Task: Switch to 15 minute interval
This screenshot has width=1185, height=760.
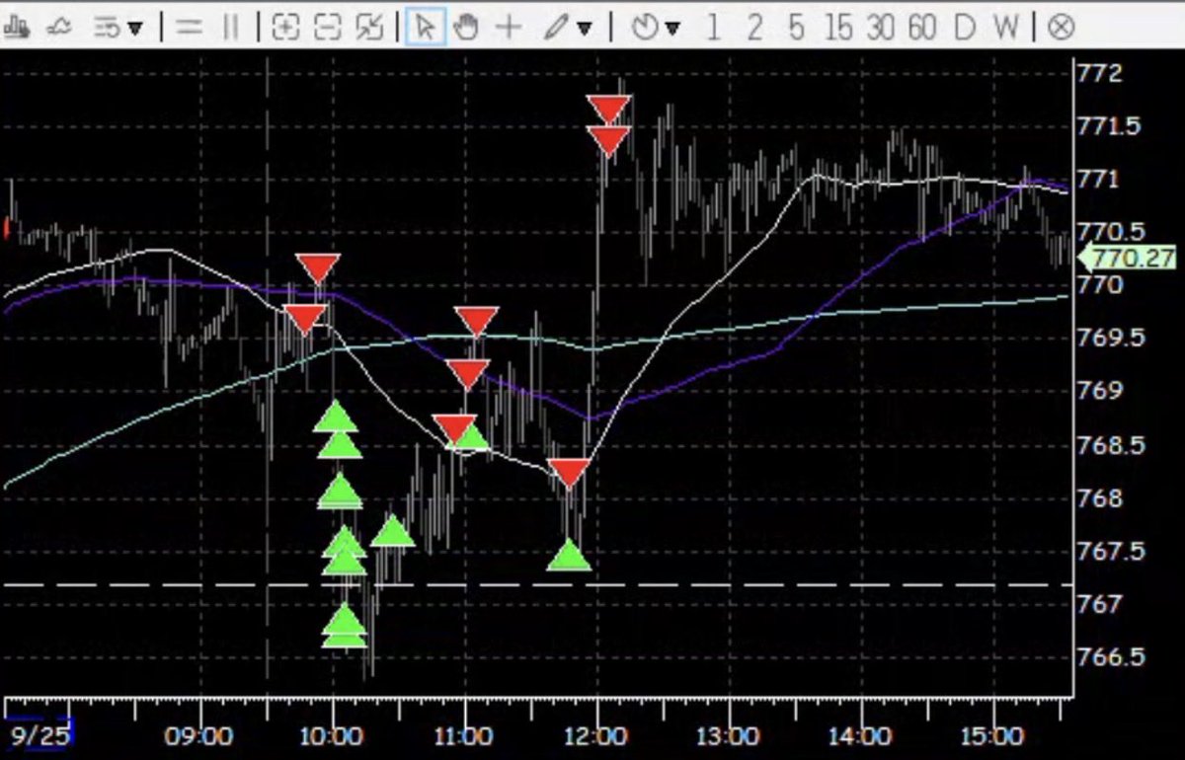Action: point(838,27)
